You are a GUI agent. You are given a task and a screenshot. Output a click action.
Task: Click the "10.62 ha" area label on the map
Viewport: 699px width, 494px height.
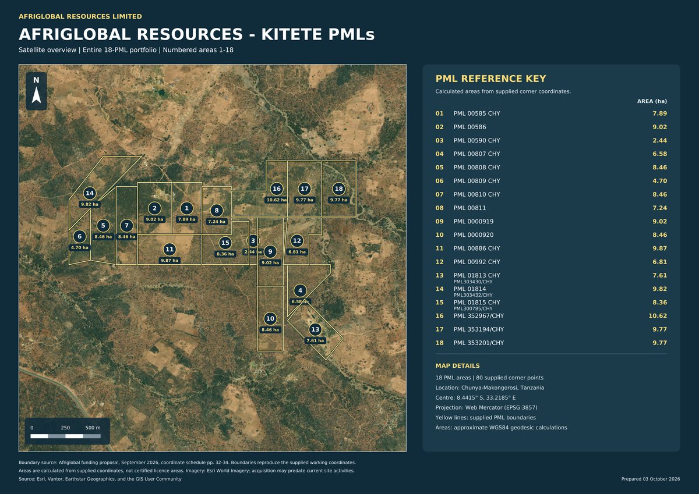(277, 200)
